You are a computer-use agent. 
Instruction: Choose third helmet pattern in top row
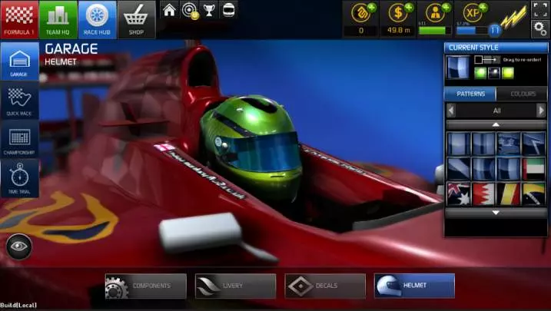(509, 144)
